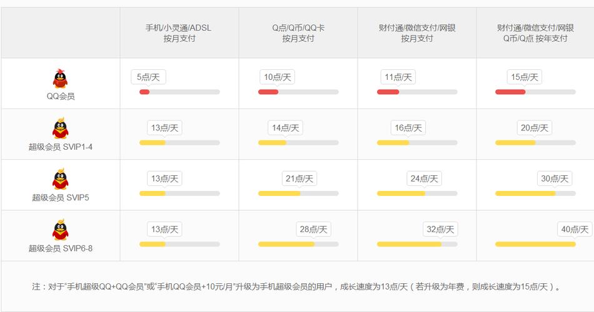
Task: Click the 超级会员 SVIP6-8 penguin icon
Action: pos(60,230)
